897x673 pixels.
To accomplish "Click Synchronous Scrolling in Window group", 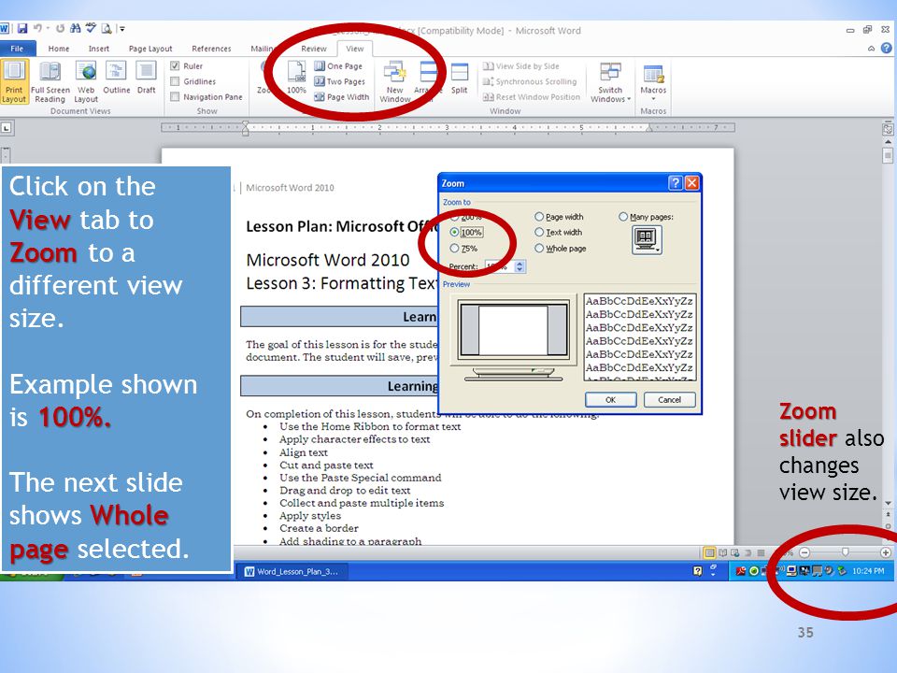I will click(530, 81).
